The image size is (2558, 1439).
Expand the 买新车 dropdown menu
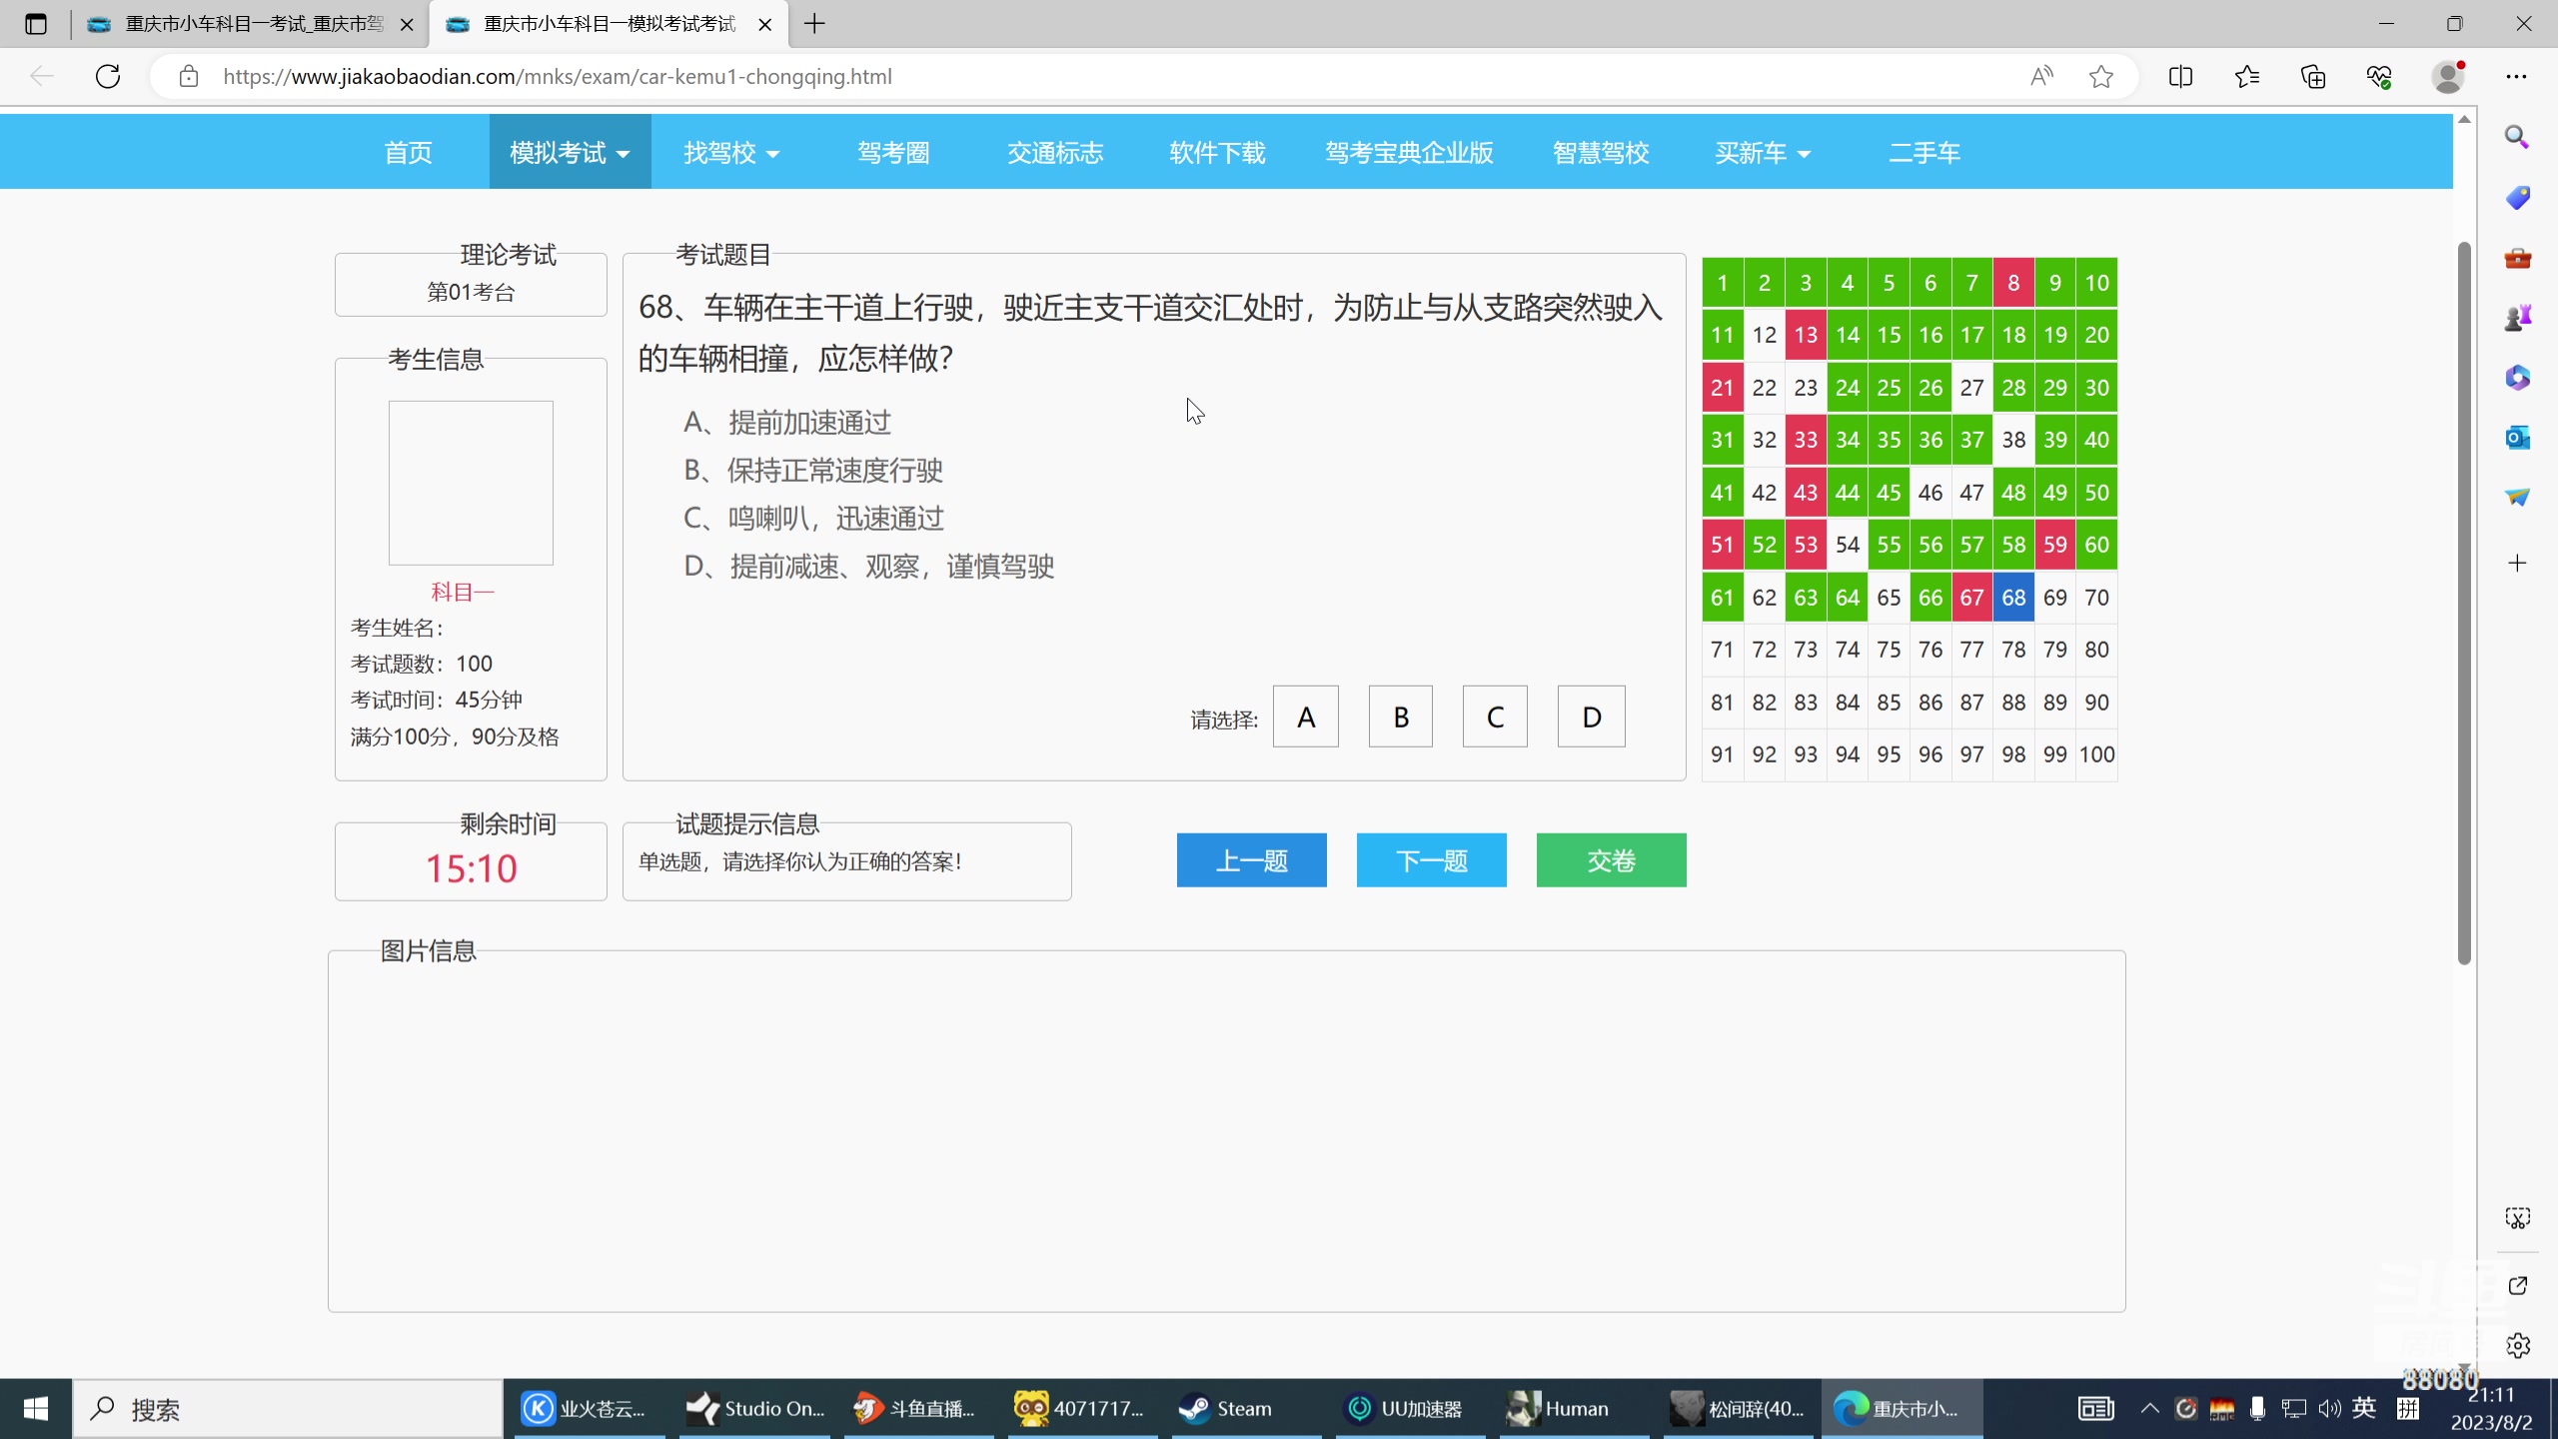pos(1761,152)
